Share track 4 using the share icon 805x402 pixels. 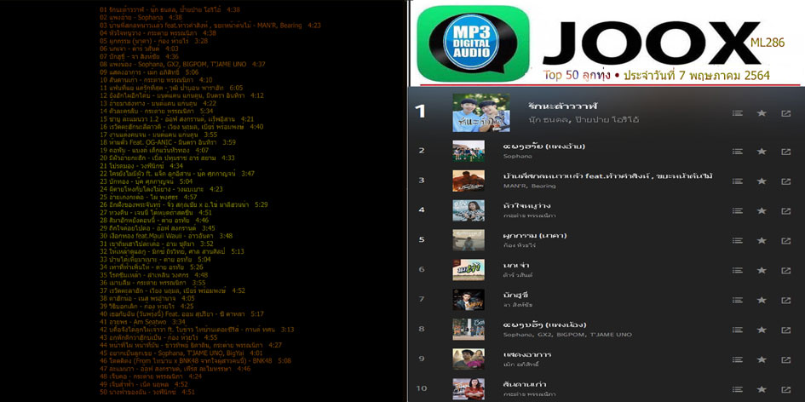tap(785, 210)
